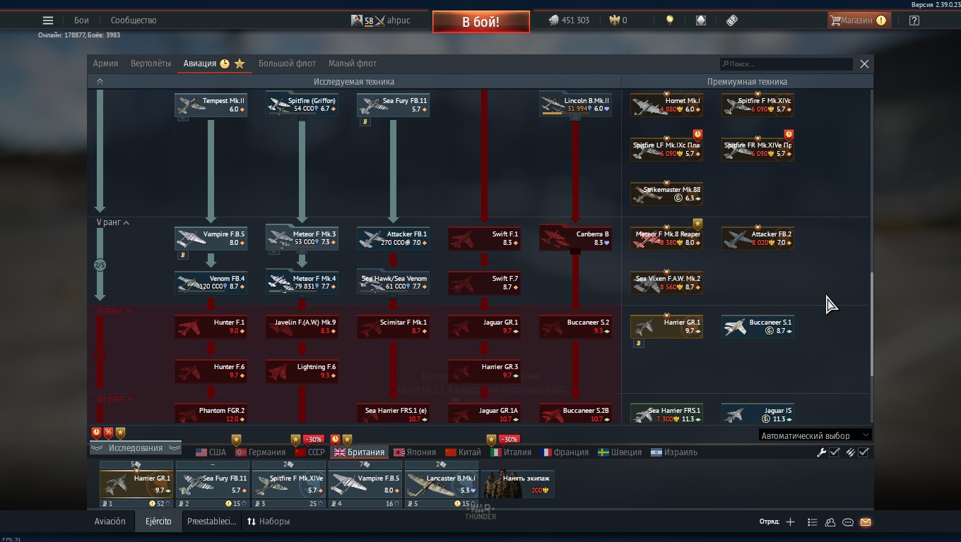The height and width of the screenshot is (542, 961).
Task: Open the Автоматический выбор dropdown
Action: 815,435
